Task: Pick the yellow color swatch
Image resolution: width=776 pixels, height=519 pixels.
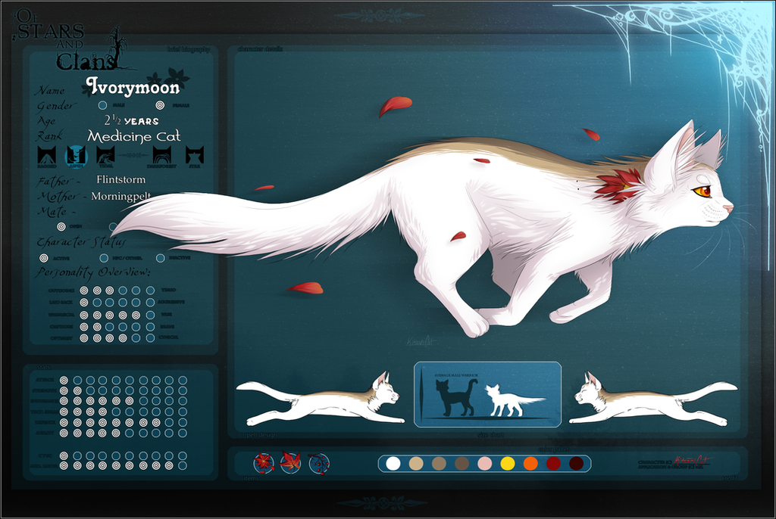Action: [508, 464]
